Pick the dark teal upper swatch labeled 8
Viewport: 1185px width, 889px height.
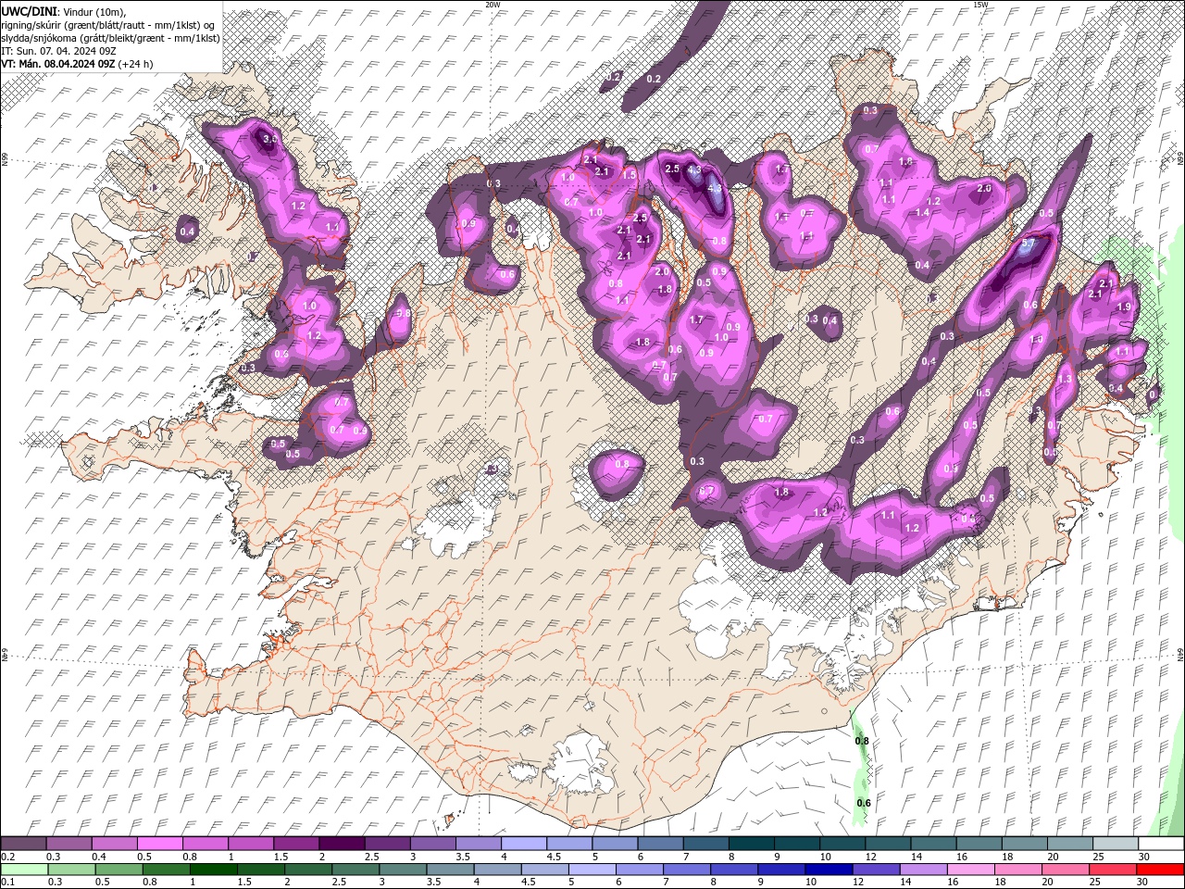(752, 844)
